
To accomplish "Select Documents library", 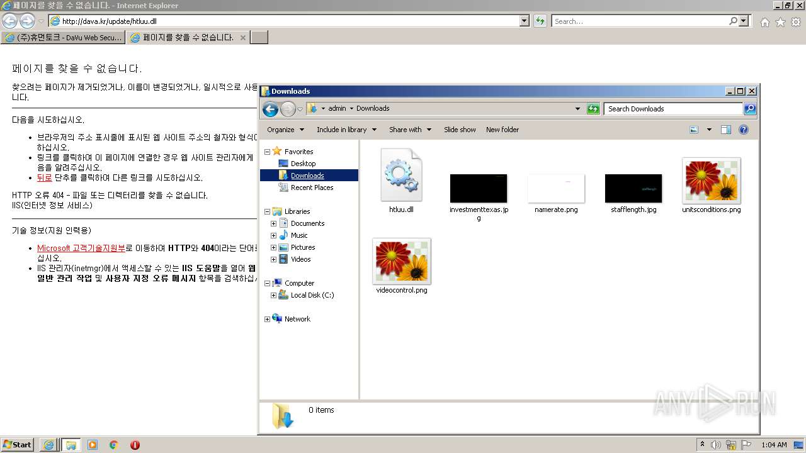I will (x=307, y=223).
